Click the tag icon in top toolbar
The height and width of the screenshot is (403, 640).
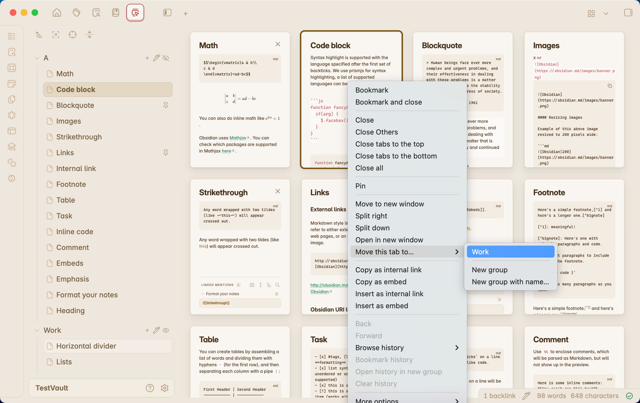(76, 13)
